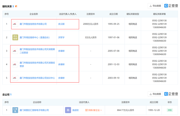The height and width of the screenshot is (116, 180).
Task: Open 厦门市雅宝信息技术有限公司天湖路第二经营部 link
Action: 37,51
